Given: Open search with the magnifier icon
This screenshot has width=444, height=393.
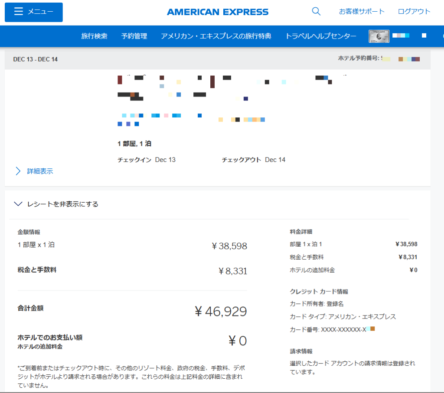Looking at the screenshot, I should pos(316,11).
